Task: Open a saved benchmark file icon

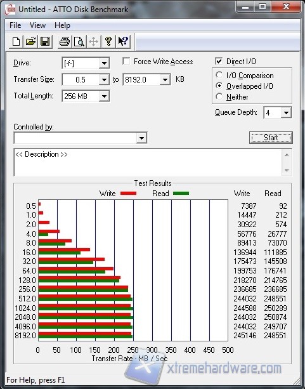Action: click(30, 41)
